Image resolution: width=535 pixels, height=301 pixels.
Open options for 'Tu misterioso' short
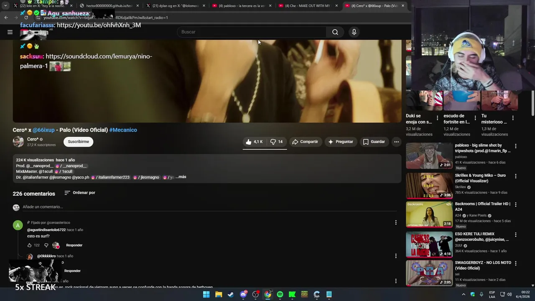513,118
